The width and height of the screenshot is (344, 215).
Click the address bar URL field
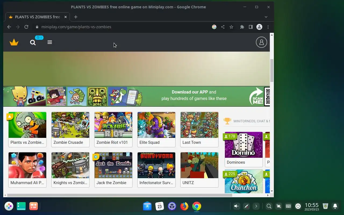pyautogui.click(x=76, y=27)
